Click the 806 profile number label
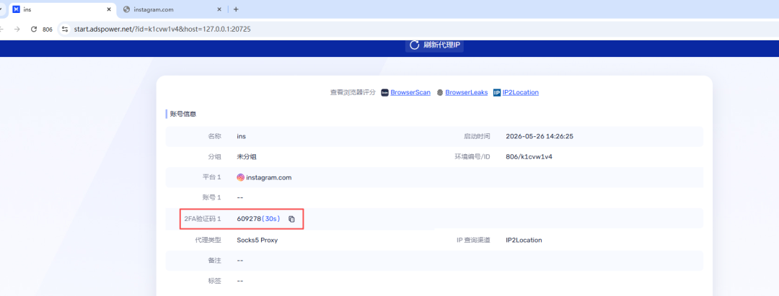Image resolution: width=779 pixels, height=296 pixels. 48,30
